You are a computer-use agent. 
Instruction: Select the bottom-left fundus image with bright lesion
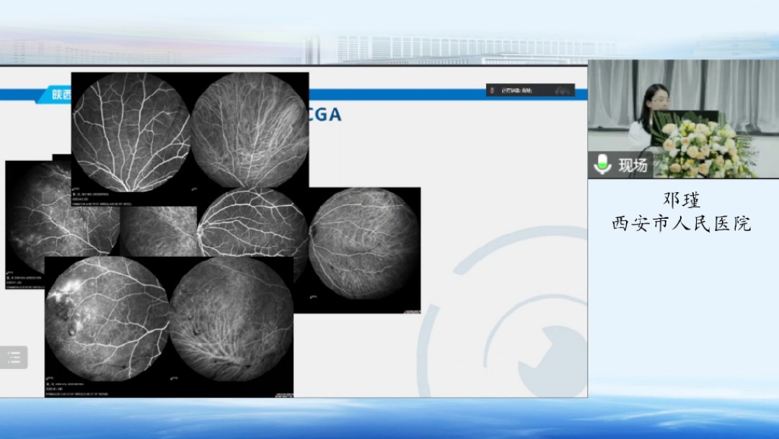tap(106, 319)
